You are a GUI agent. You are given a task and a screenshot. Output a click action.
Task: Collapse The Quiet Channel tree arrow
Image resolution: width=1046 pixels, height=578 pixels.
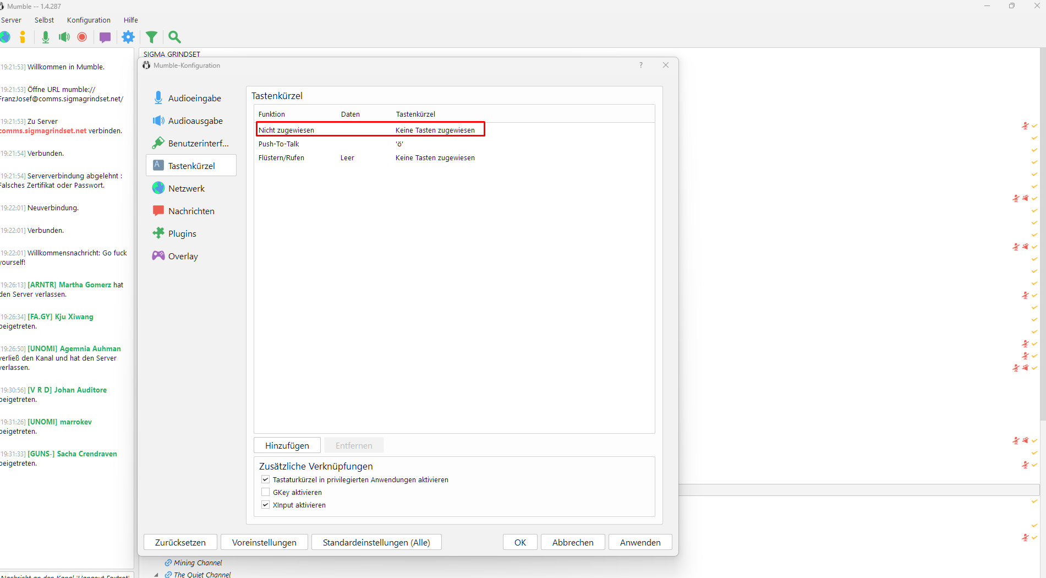click(156, 575)
